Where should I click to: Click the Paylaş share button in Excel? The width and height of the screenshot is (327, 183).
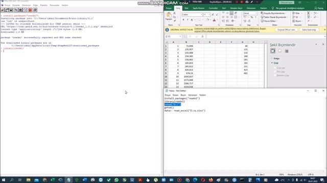[x=319, y=8]
